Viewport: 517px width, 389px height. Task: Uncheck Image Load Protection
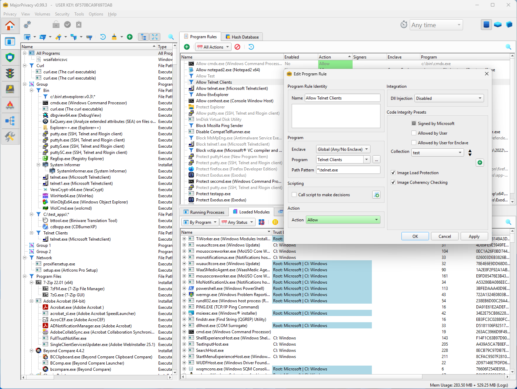pos(393,173)
